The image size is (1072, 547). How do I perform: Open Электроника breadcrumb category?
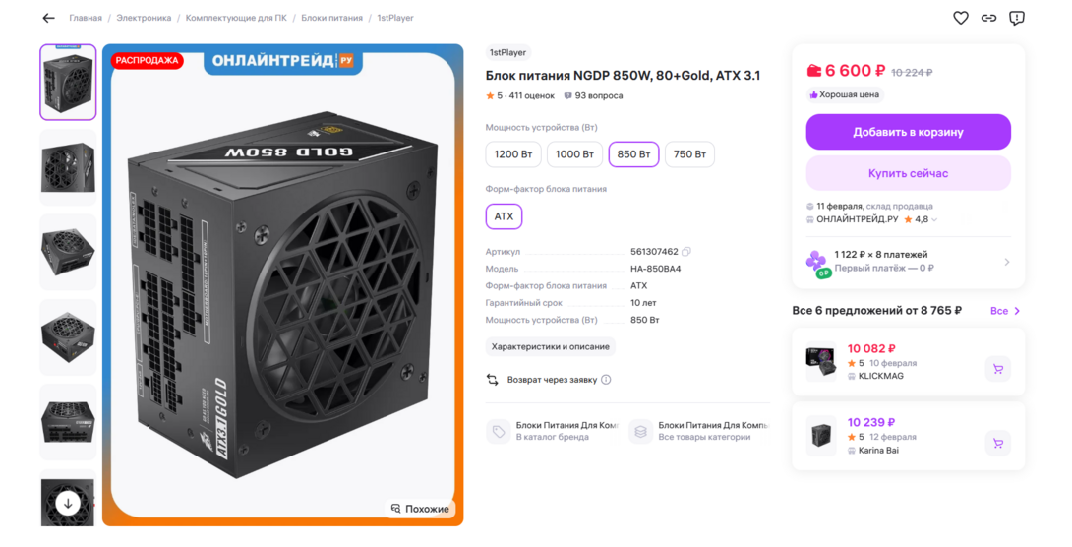coord(144,18)
